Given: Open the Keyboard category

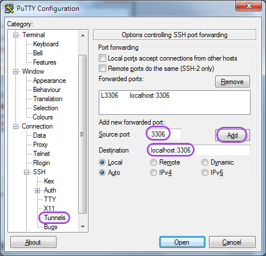Looking at the screenshot, I should pyautogui.click(x=46, y=44).
